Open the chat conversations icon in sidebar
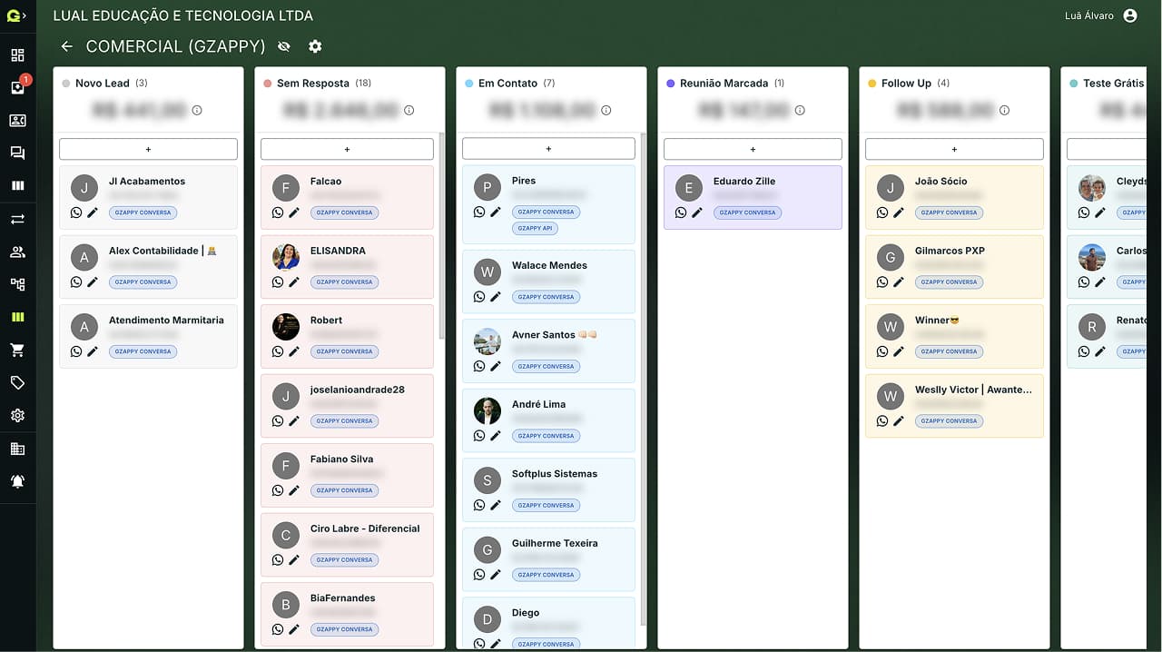This screenshot has width=1162, height=652. [17, 153]
